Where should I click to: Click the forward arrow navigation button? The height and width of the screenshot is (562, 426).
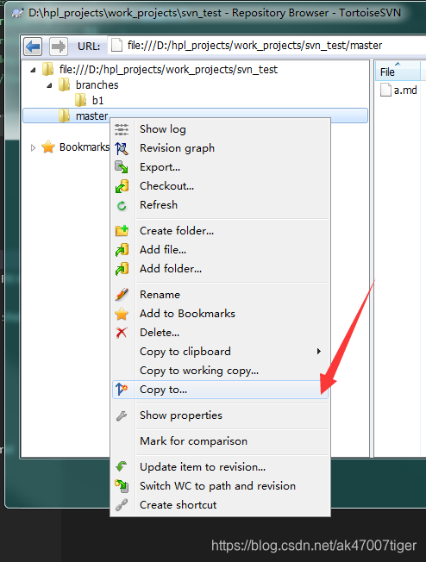click(59, 47)
